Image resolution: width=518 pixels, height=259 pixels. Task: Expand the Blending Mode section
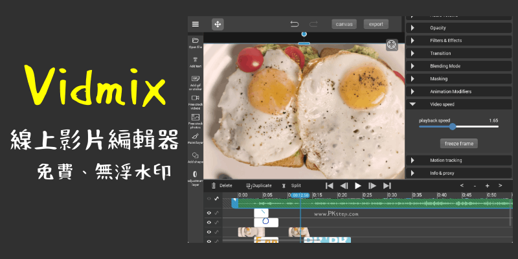459,66
